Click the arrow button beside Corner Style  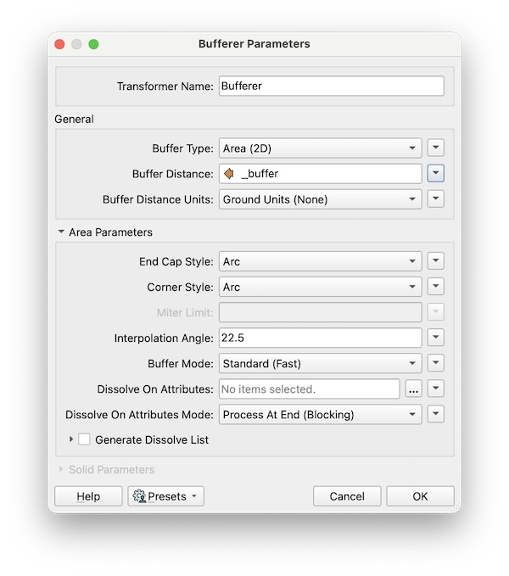[435, 287]
